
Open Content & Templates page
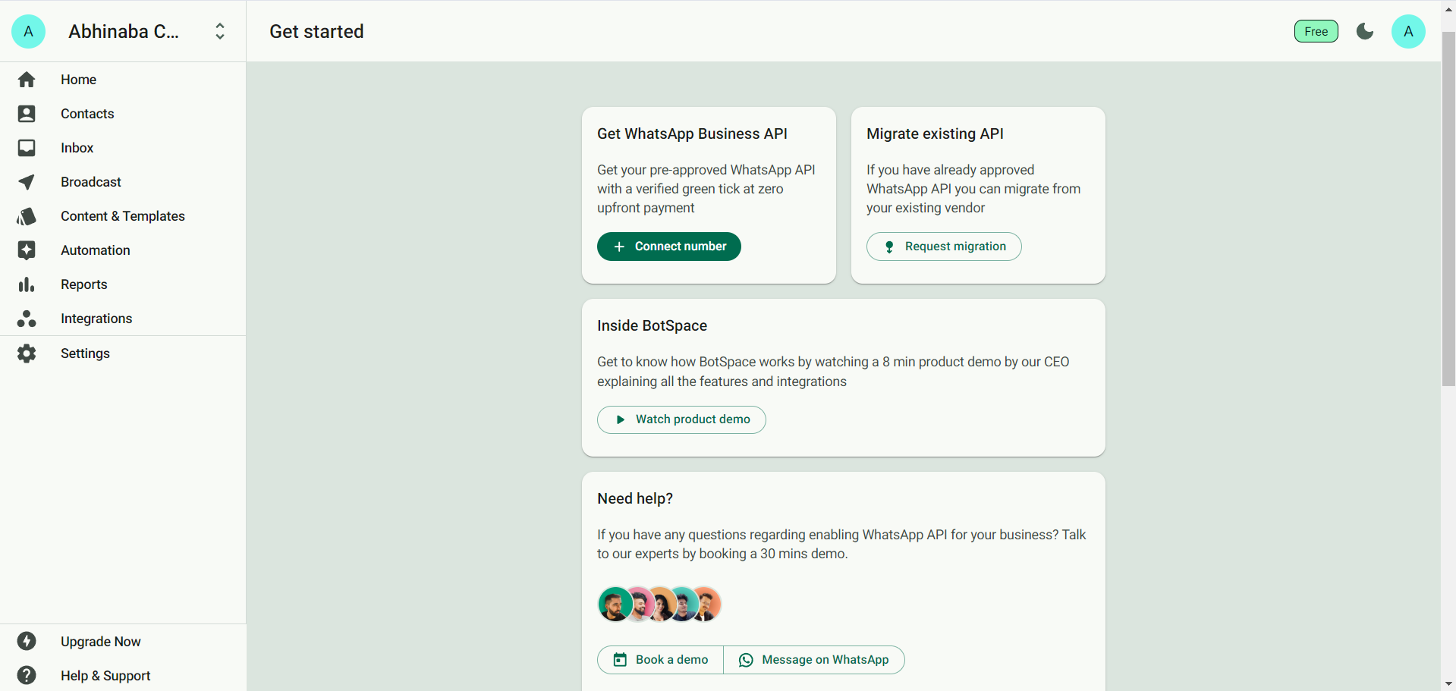[x=123, y=216]
